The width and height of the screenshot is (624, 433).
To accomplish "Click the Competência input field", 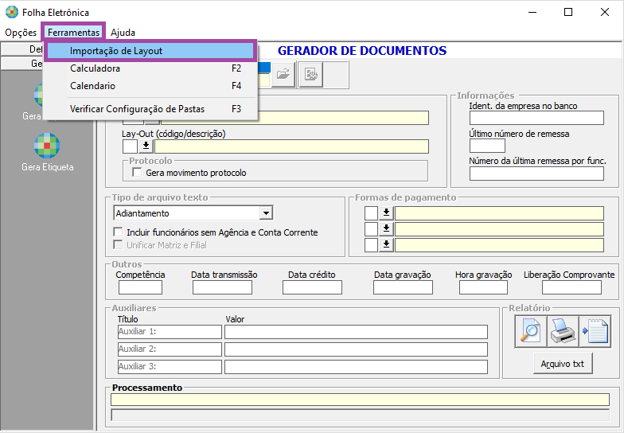I will (x=140, y=287).
